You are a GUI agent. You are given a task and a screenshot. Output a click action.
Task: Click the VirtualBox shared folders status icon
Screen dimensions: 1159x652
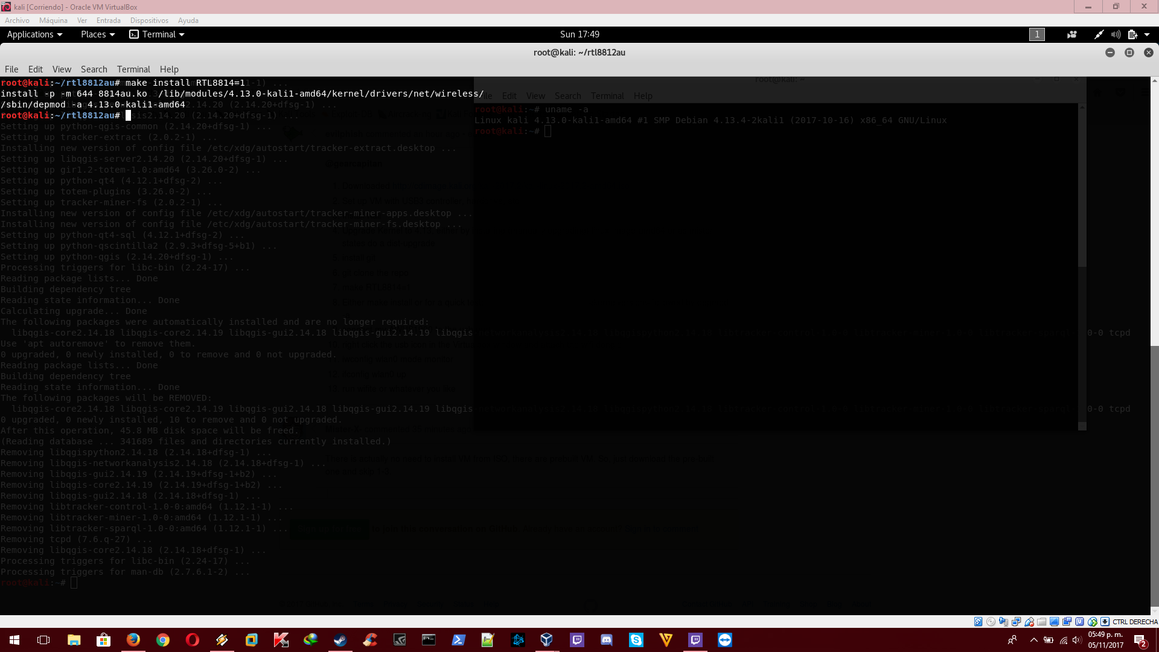pos(1041,622)
